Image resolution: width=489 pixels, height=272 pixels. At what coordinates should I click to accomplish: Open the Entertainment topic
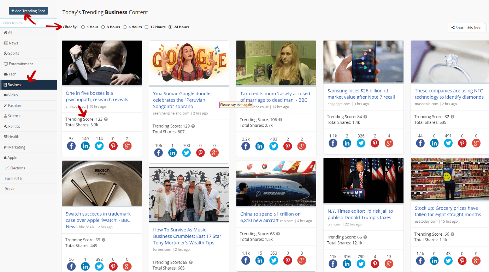(28, 64)
